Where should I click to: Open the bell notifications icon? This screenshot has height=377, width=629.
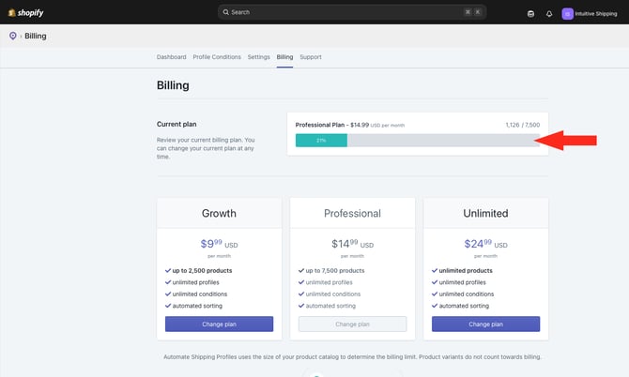(x=549, y=14)
